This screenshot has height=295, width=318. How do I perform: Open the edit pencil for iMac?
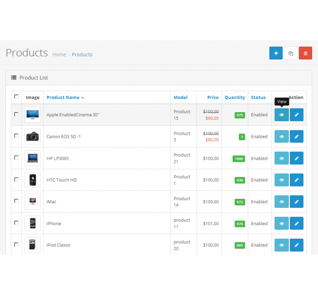click(297, 202)
